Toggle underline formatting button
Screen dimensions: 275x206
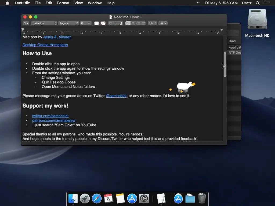click(x=121, y=23)
